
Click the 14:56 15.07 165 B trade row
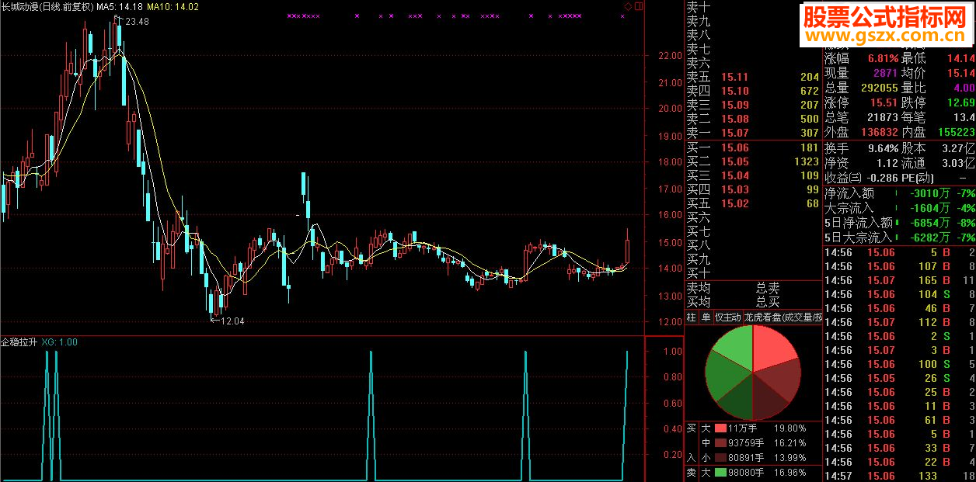(900, 280)
